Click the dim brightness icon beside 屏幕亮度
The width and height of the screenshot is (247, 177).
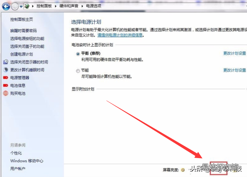(183, 170)
